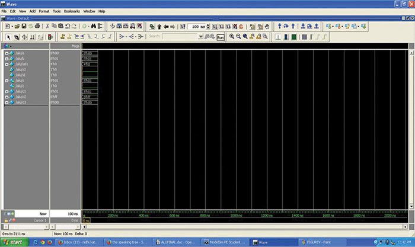The width and height of the screenshot is (415, 247).
Task: Expand the /alu/o3 signal
Action: pos(6,102)
